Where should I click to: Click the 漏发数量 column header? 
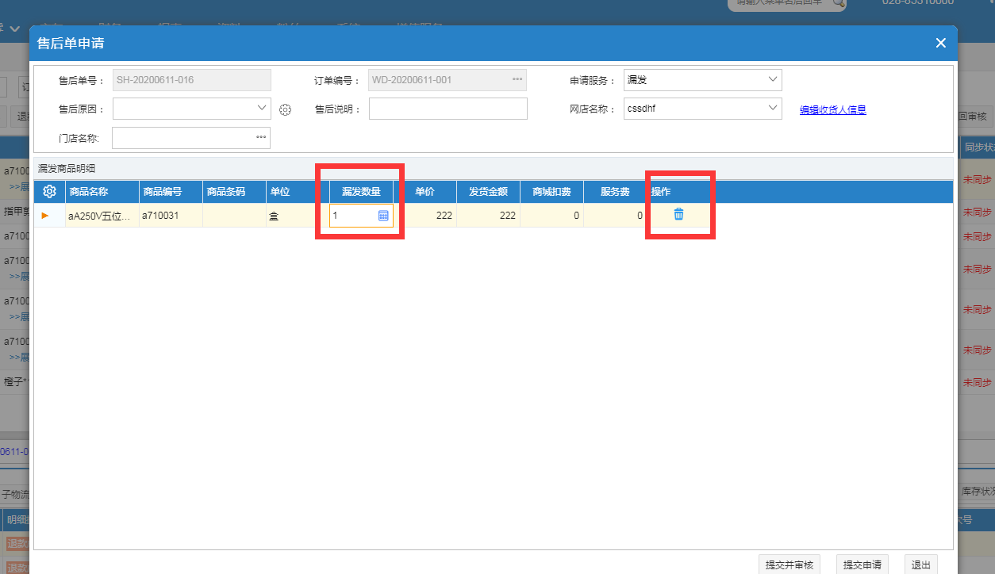362,192
